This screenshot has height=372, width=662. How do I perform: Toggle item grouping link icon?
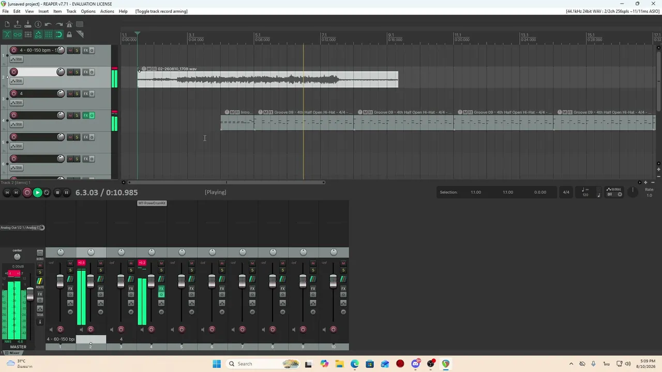coord(18,35)
